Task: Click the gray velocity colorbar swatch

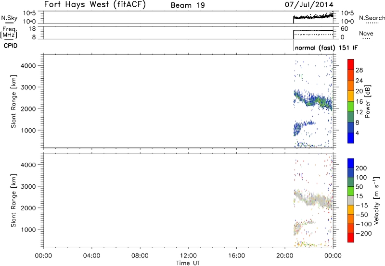Action: coord(351,201)
